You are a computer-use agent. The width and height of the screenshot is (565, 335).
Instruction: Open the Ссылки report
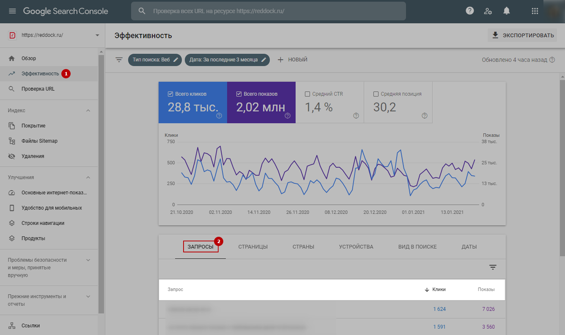pos(49,325)
